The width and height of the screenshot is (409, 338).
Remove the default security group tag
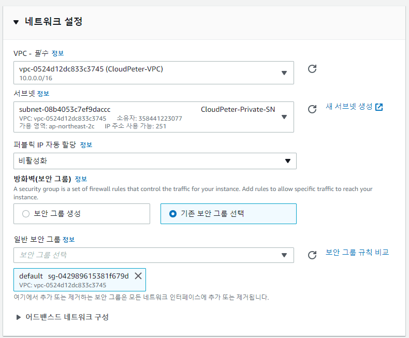138,276
